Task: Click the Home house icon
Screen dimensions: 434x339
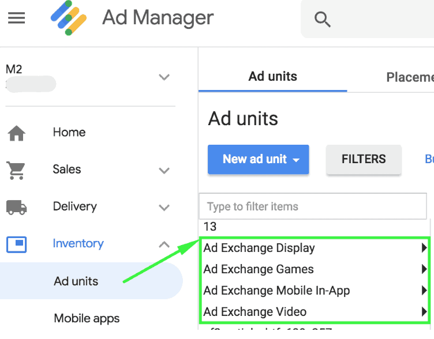Action: tap(16, 133)
